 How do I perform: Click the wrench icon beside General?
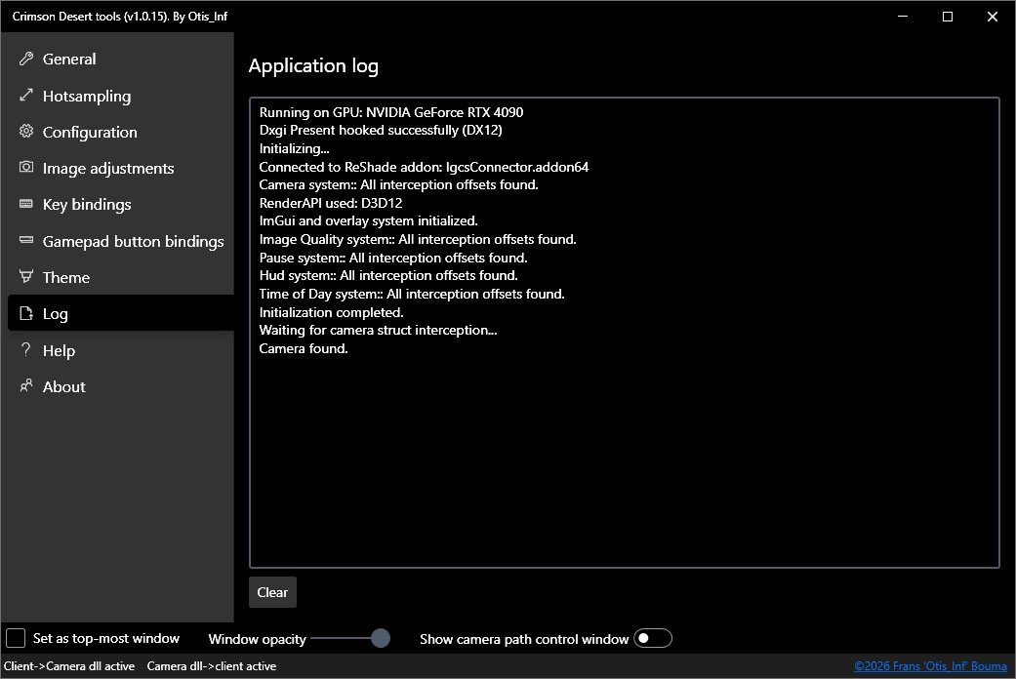pyautogui.click(x=26, y=59)
